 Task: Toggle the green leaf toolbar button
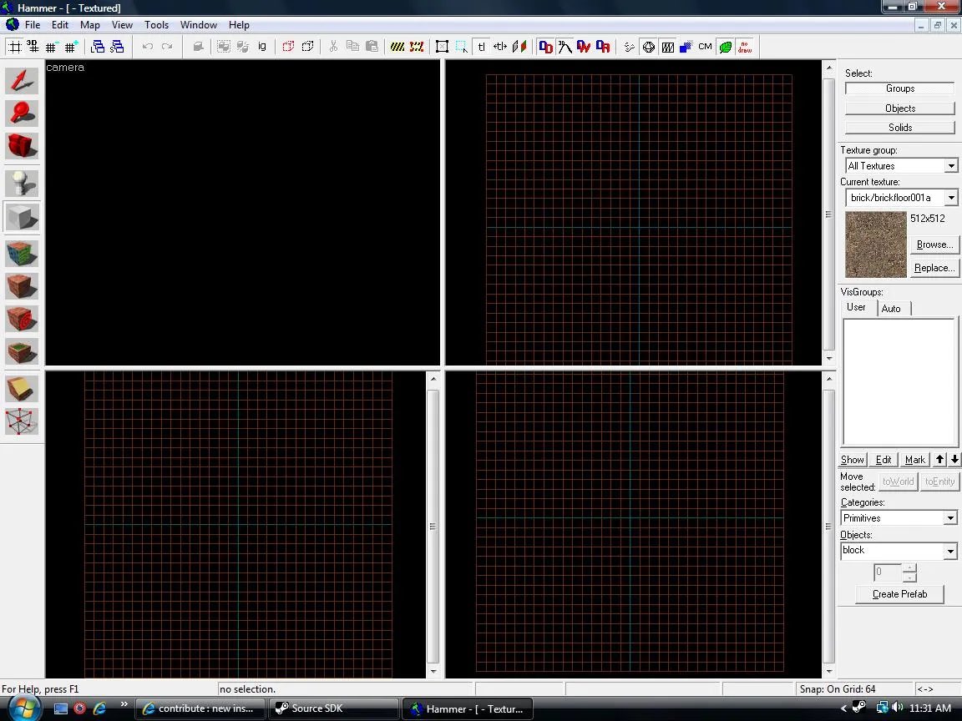pyautogui.click(x=725, y=47)
